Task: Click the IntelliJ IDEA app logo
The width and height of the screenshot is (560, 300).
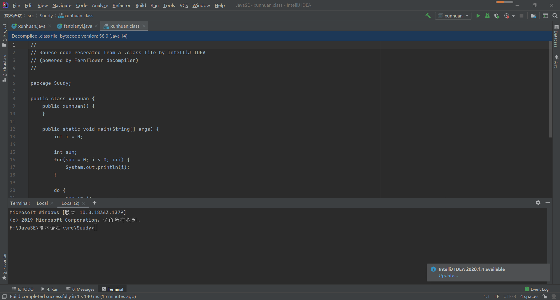Action: pyautogui.click(x=5, y=5)
